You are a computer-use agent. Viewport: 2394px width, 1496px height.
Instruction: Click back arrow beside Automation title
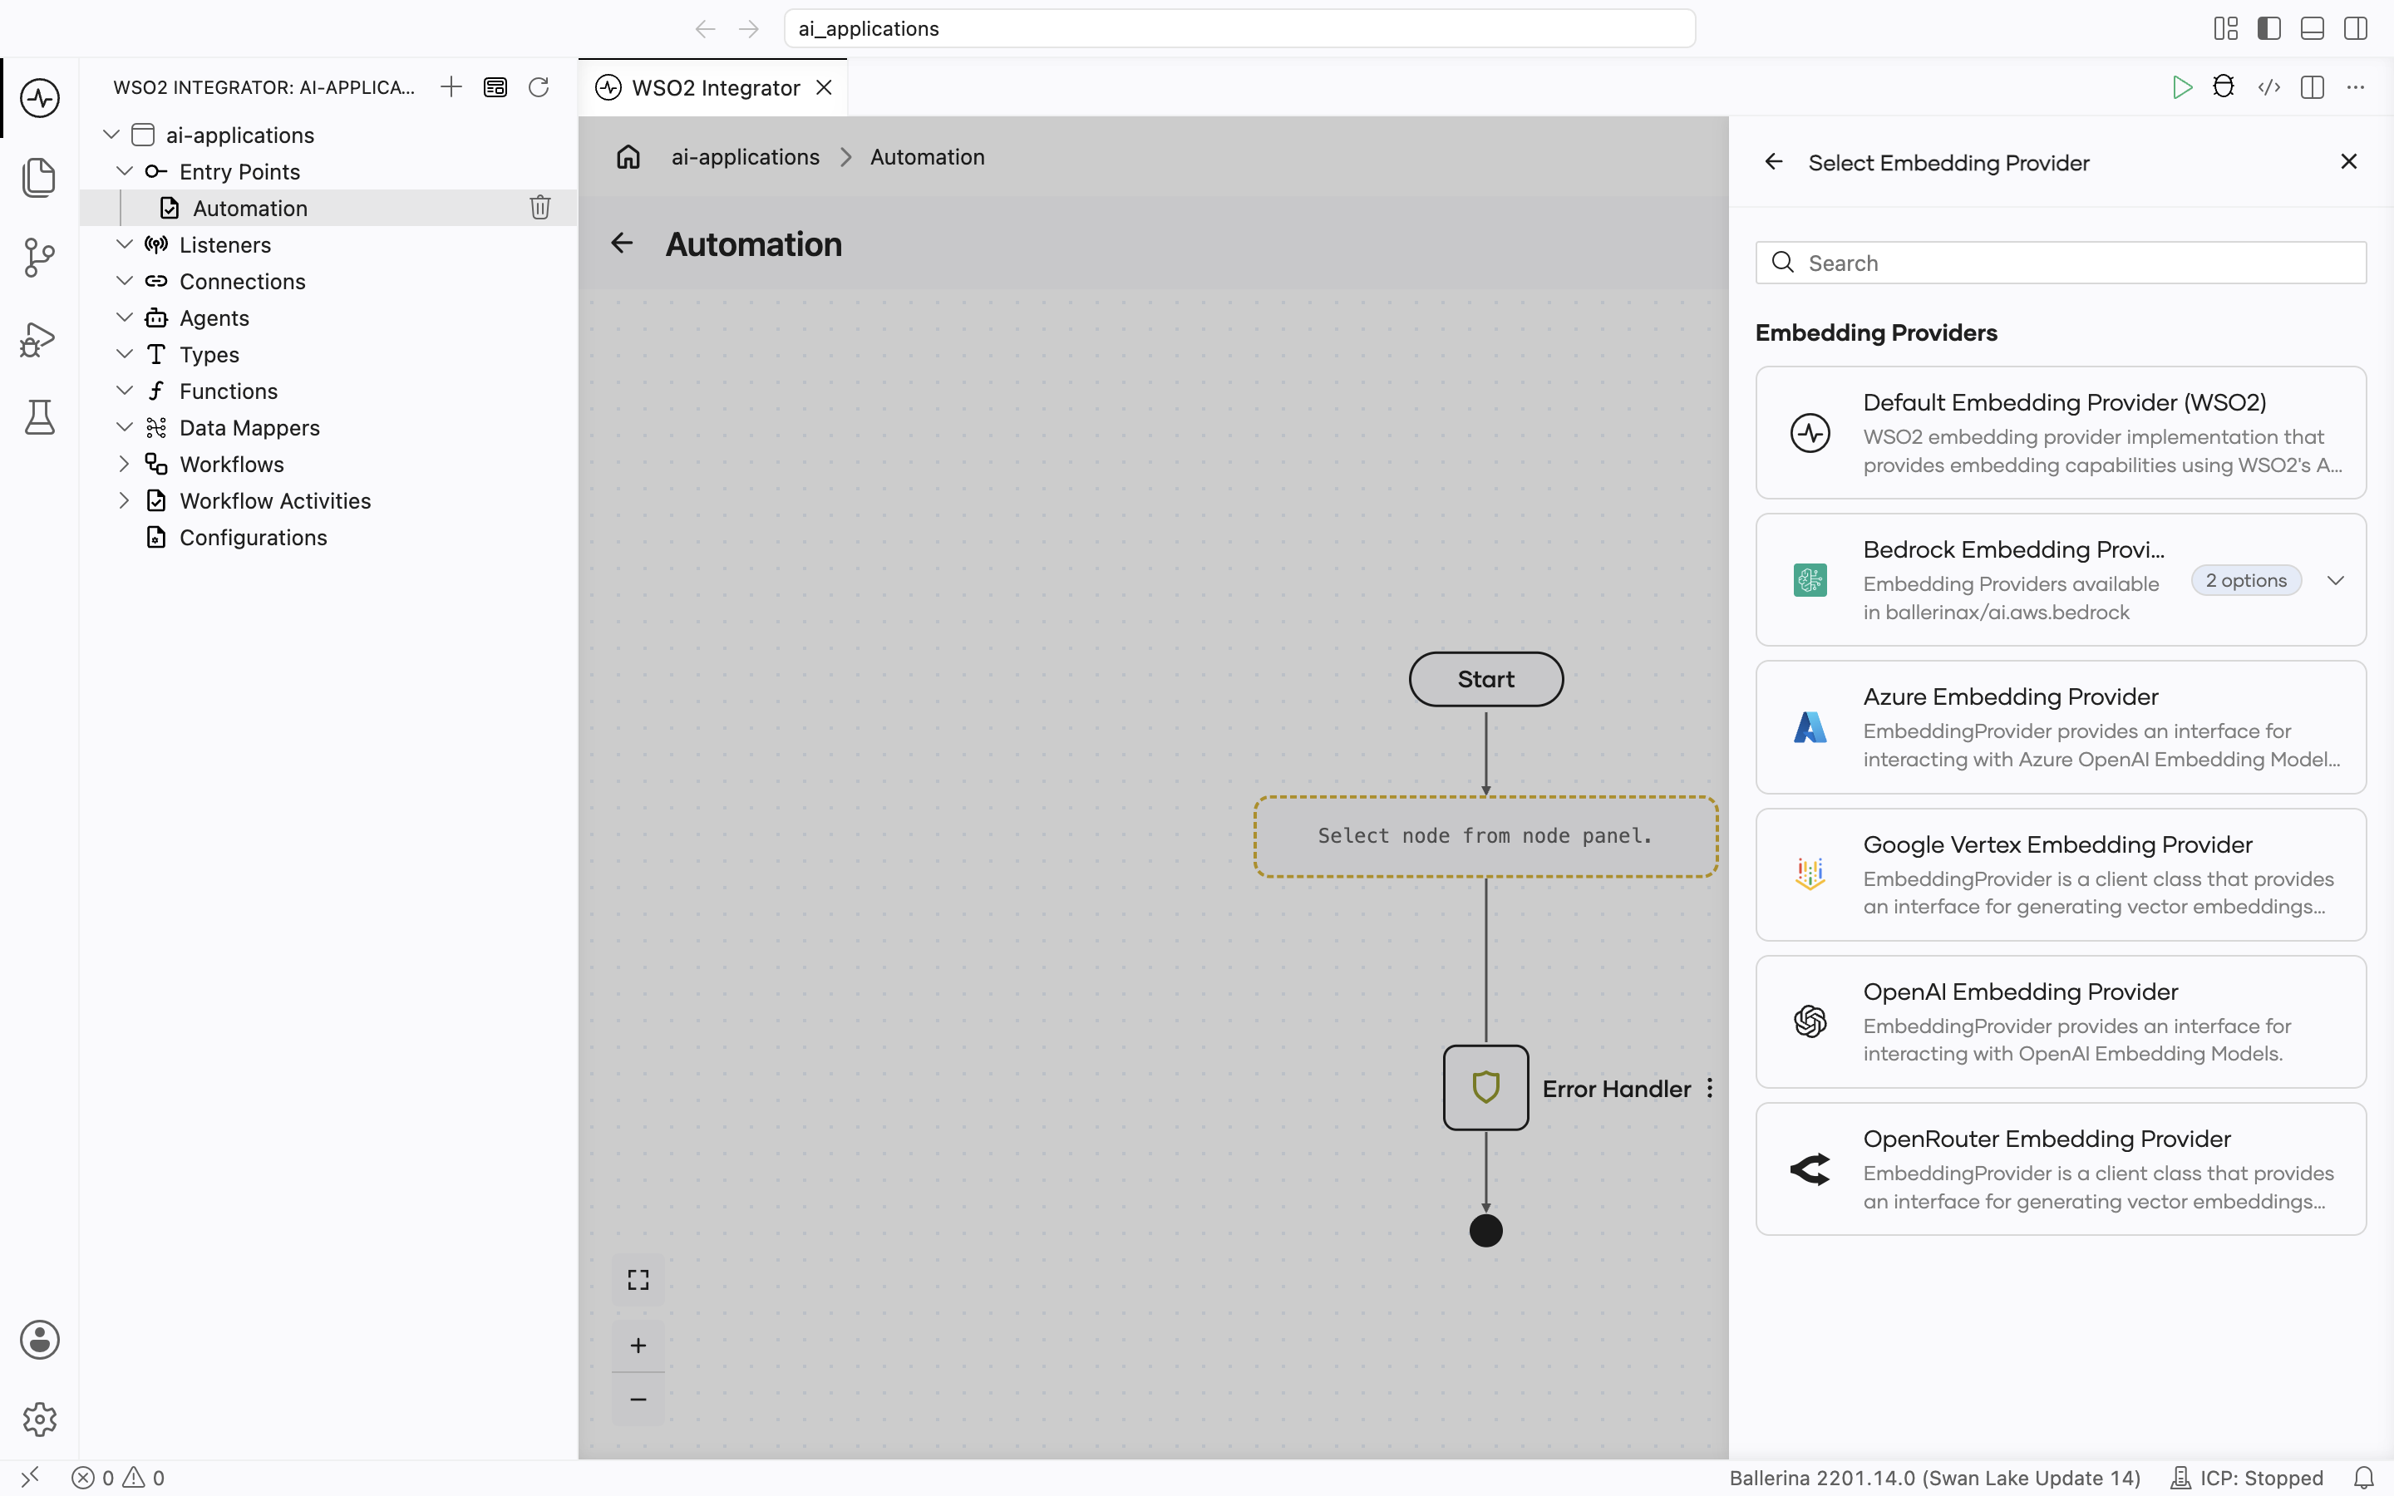pos(621,244)
